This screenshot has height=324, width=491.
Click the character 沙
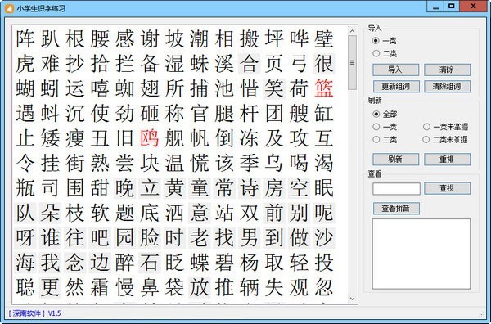tap(324, 238)
